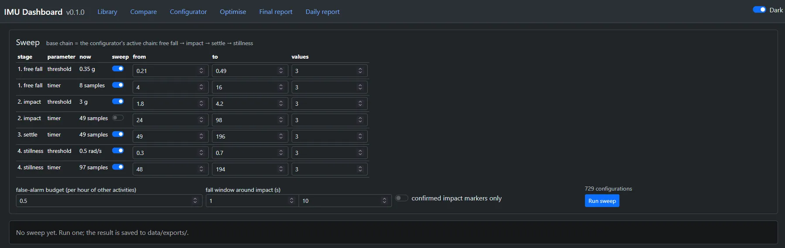
Task: Click the 'Sweep' section heading
Action: 28,42
